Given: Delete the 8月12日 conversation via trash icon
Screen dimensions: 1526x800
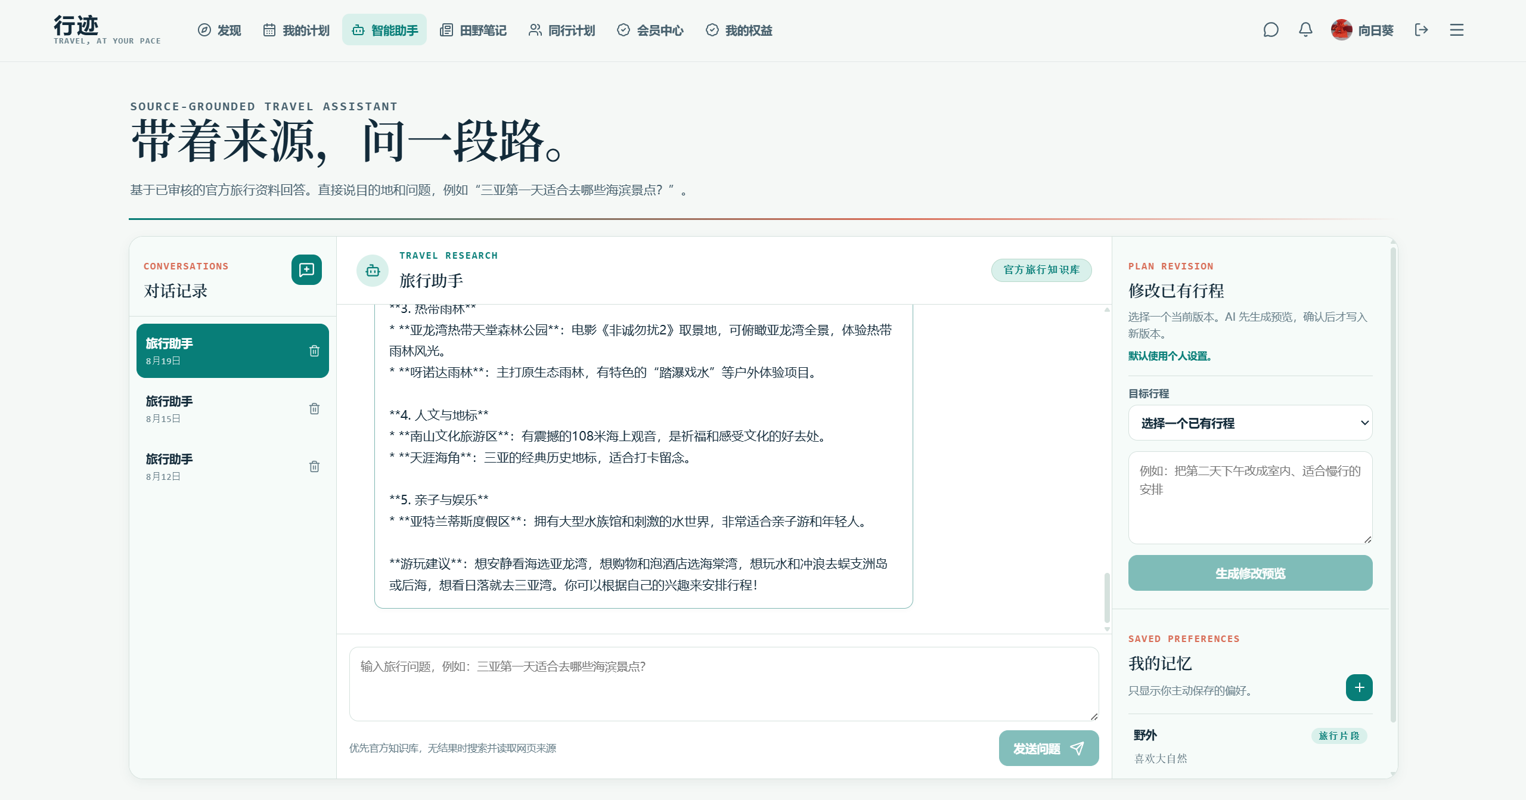Looking at the screenshot, I should click(314, 467).
